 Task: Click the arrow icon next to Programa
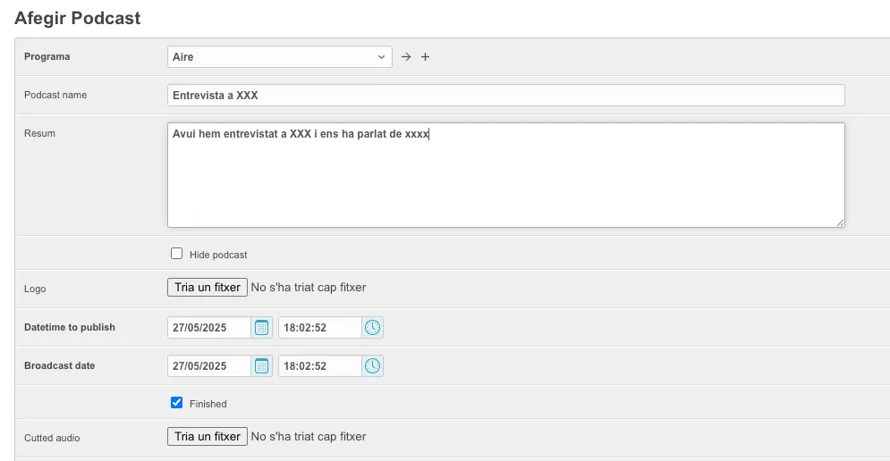(406, 57)
